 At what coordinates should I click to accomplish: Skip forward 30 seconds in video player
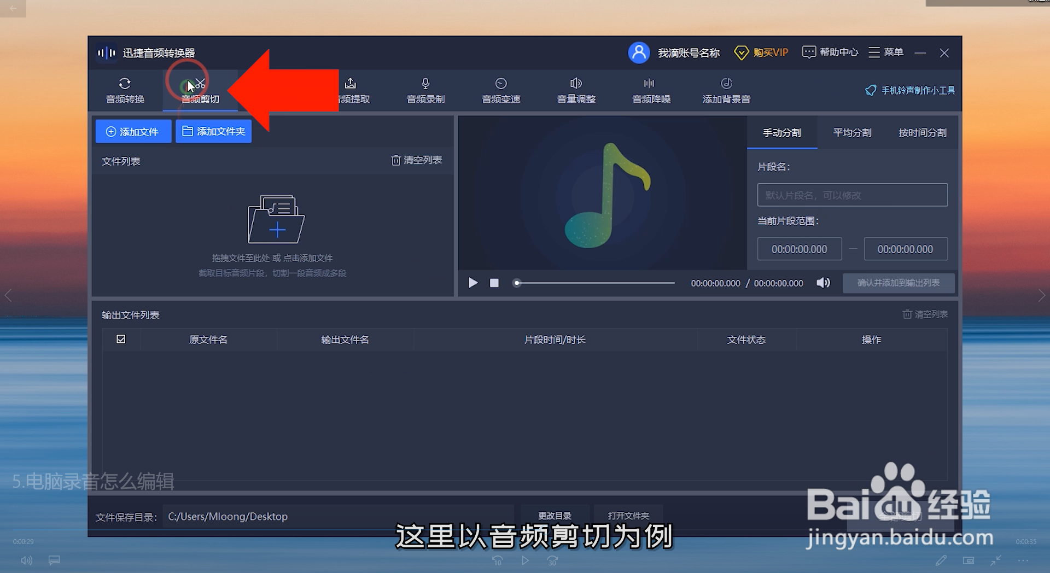coord(552,560)
